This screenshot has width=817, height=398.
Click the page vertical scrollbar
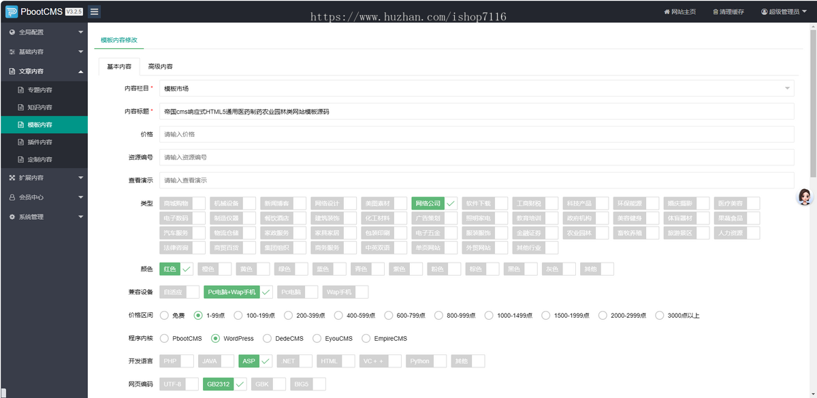(813, 102)
